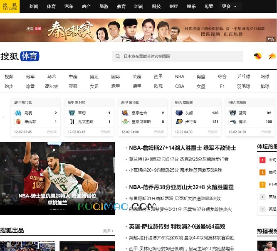Click the Monaco team logo

(18, 122)
